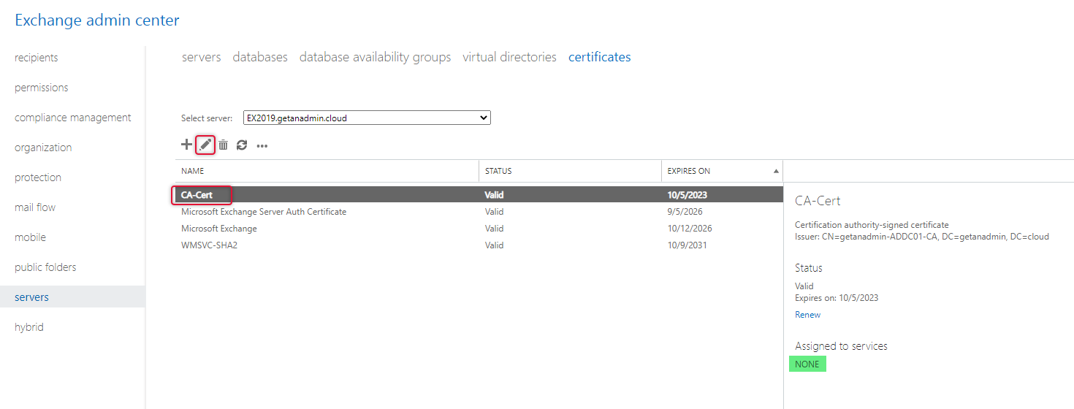Go to compliance management section
Viewport: 1074px width, 409px height.
click(73, 118)
